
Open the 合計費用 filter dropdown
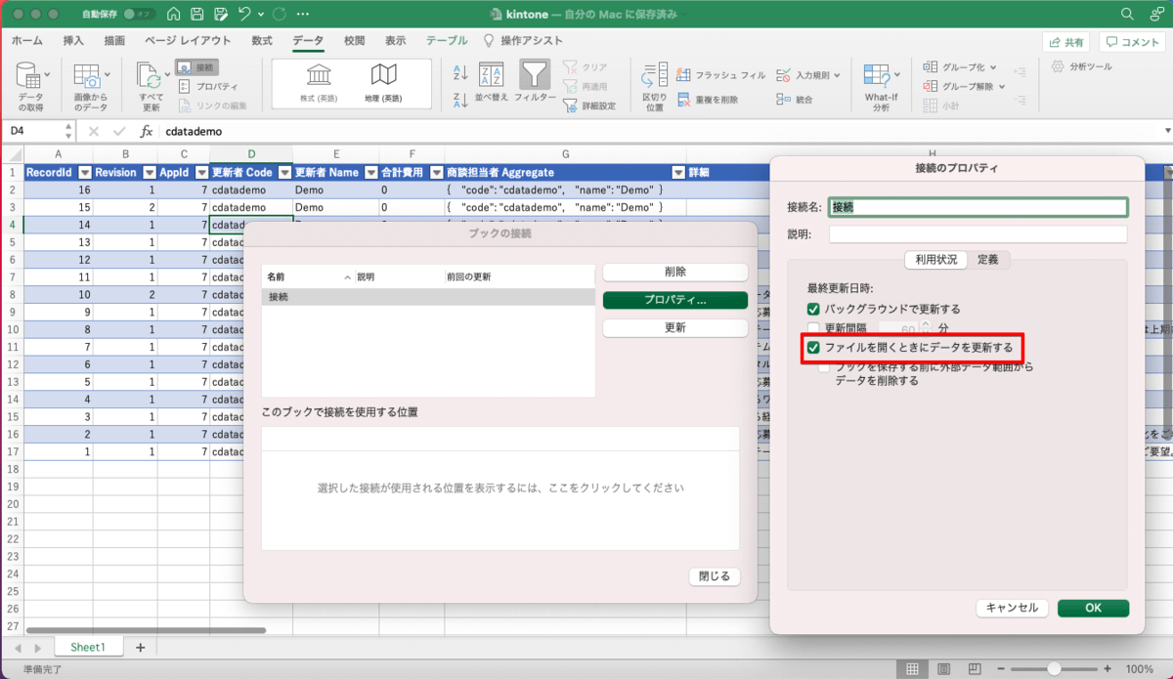tap(436, 172)
